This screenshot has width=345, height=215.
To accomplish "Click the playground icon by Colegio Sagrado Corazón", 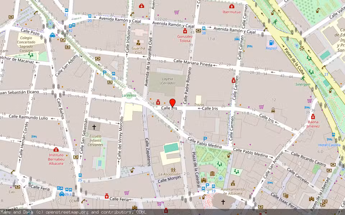I will [31, 55].
